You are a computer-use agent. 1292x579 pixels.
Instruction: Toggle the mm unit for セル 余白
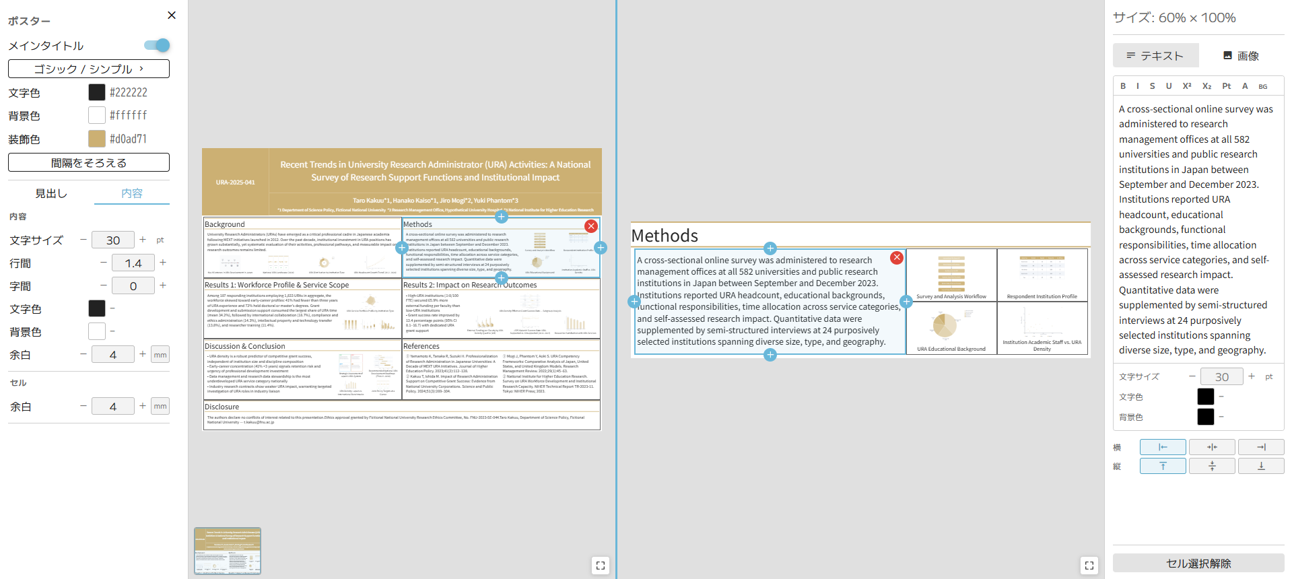[160, 406]
